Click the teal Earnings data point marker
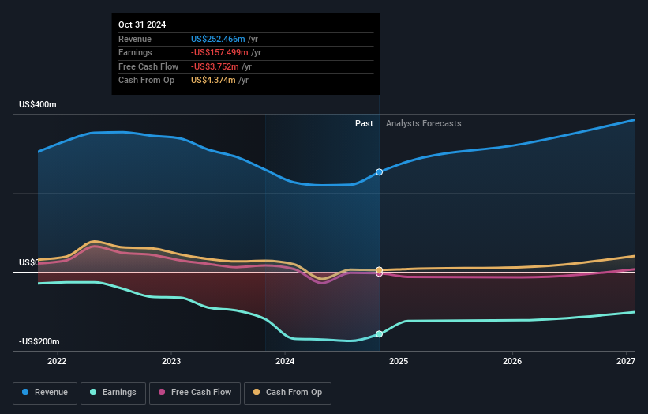 point(379,333)
